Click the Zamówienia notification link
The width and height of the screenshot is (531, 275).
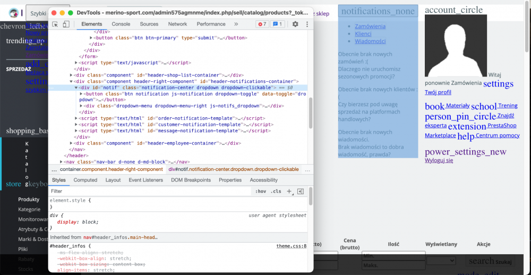point(370,27)
